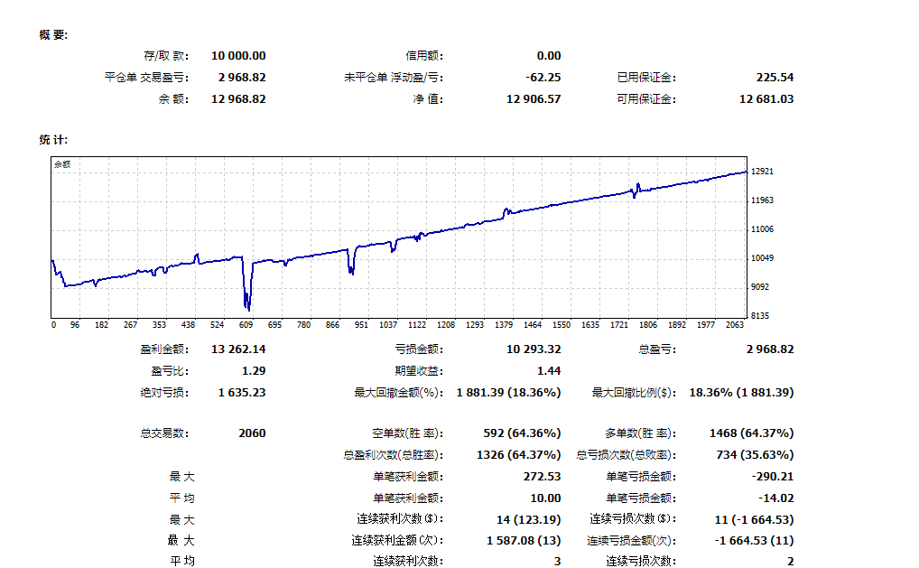Click the 总交易数 value 2060
919x568 pixels.
[x=252, y=433]
